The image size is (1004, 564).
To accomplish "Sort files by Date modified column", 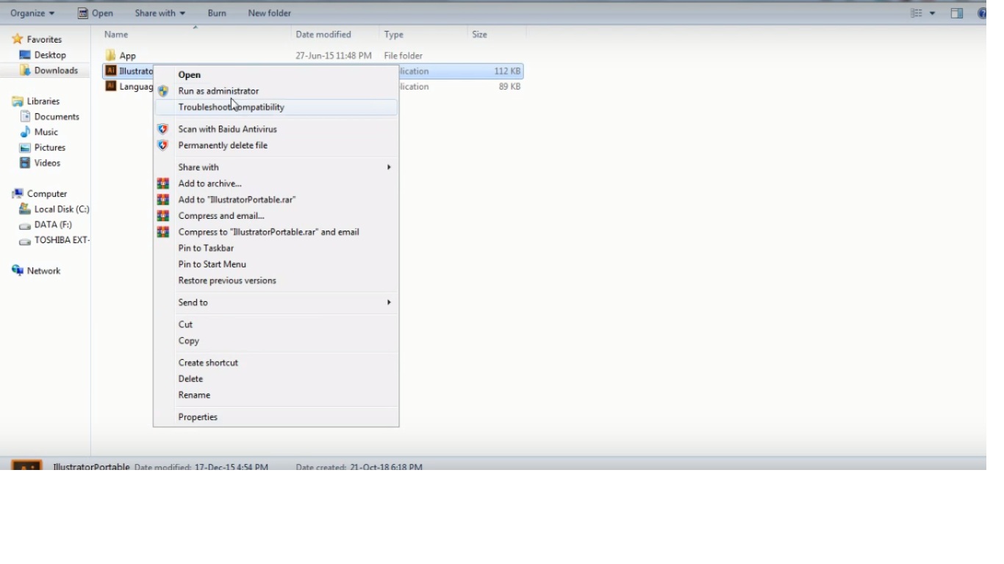I will click(323, 35).
